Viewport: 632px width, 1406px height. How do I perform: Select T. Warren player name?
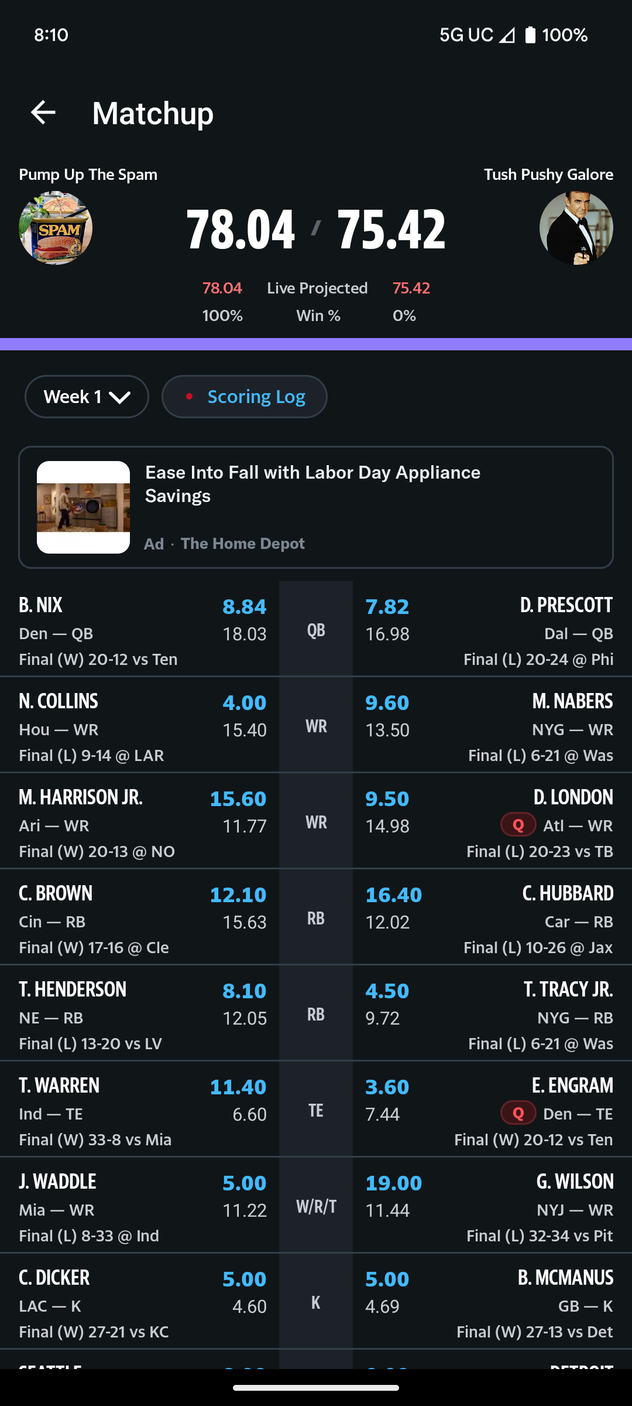tap(59, 1086)
